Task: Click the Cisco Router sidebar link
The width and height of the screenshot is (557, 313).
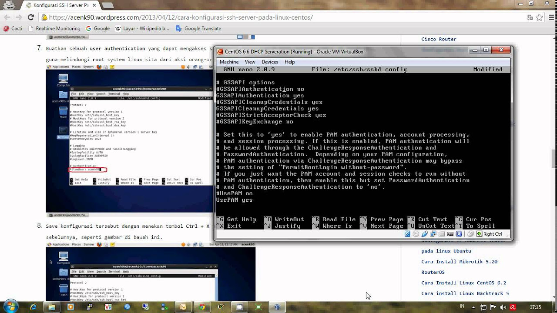Action: pyautogui.click(x=439, y=39)
